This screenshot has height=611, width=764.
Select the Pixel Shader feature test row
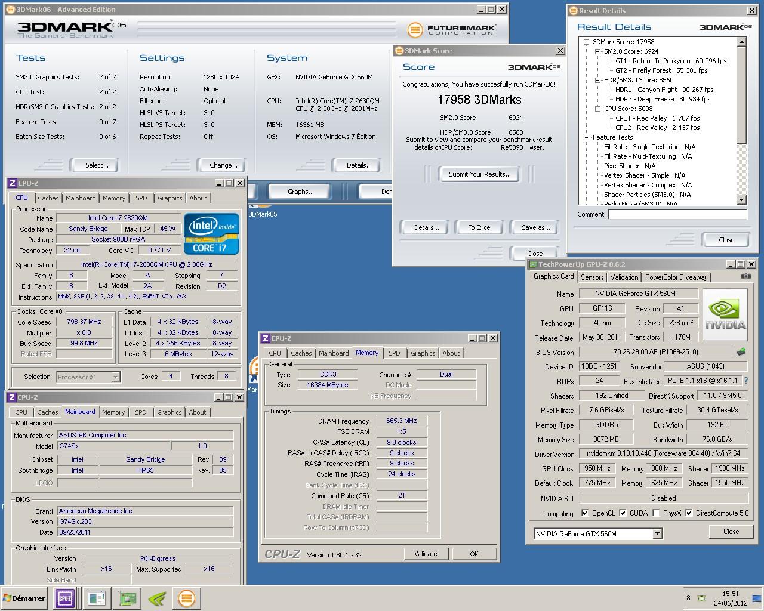pyautogui.click(x=630, y=166)
